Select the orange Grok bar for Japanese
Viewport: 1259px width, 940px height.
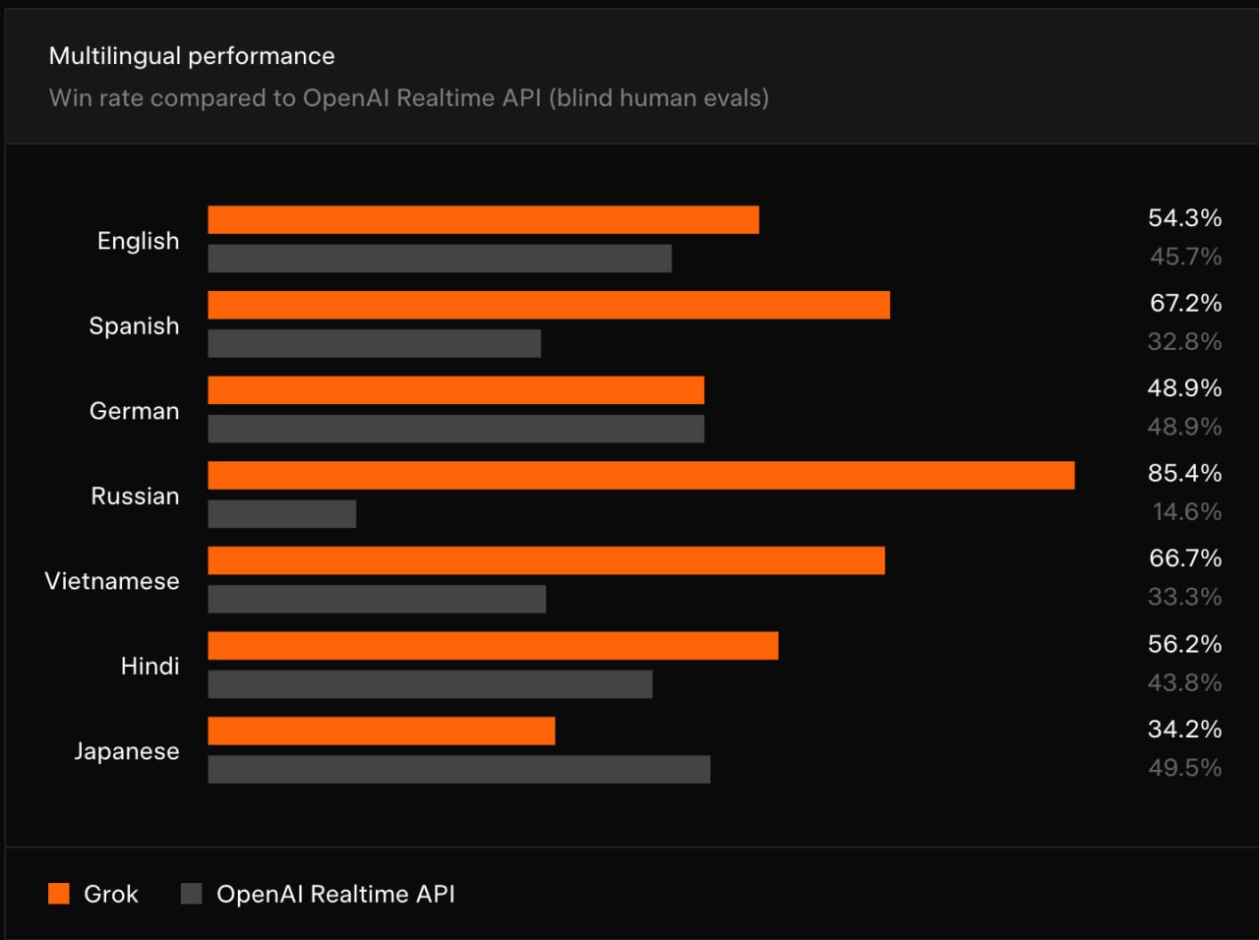pos(382,732)
